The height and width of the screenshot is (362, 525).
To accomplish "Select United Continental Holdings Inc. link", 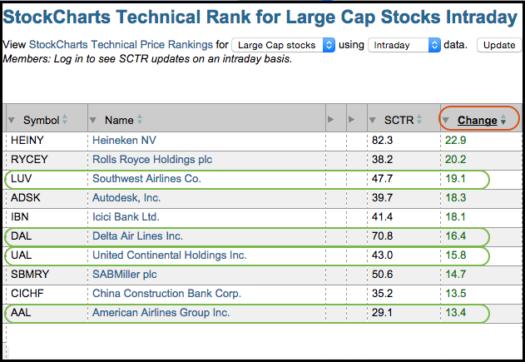I will click(x=170, y=255).
